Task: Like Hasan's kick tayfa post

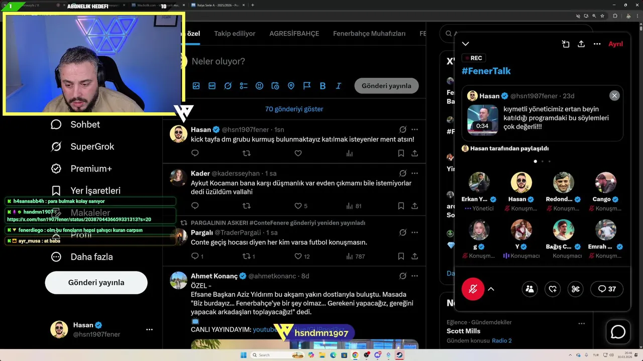Action: (x=298, y=153)
